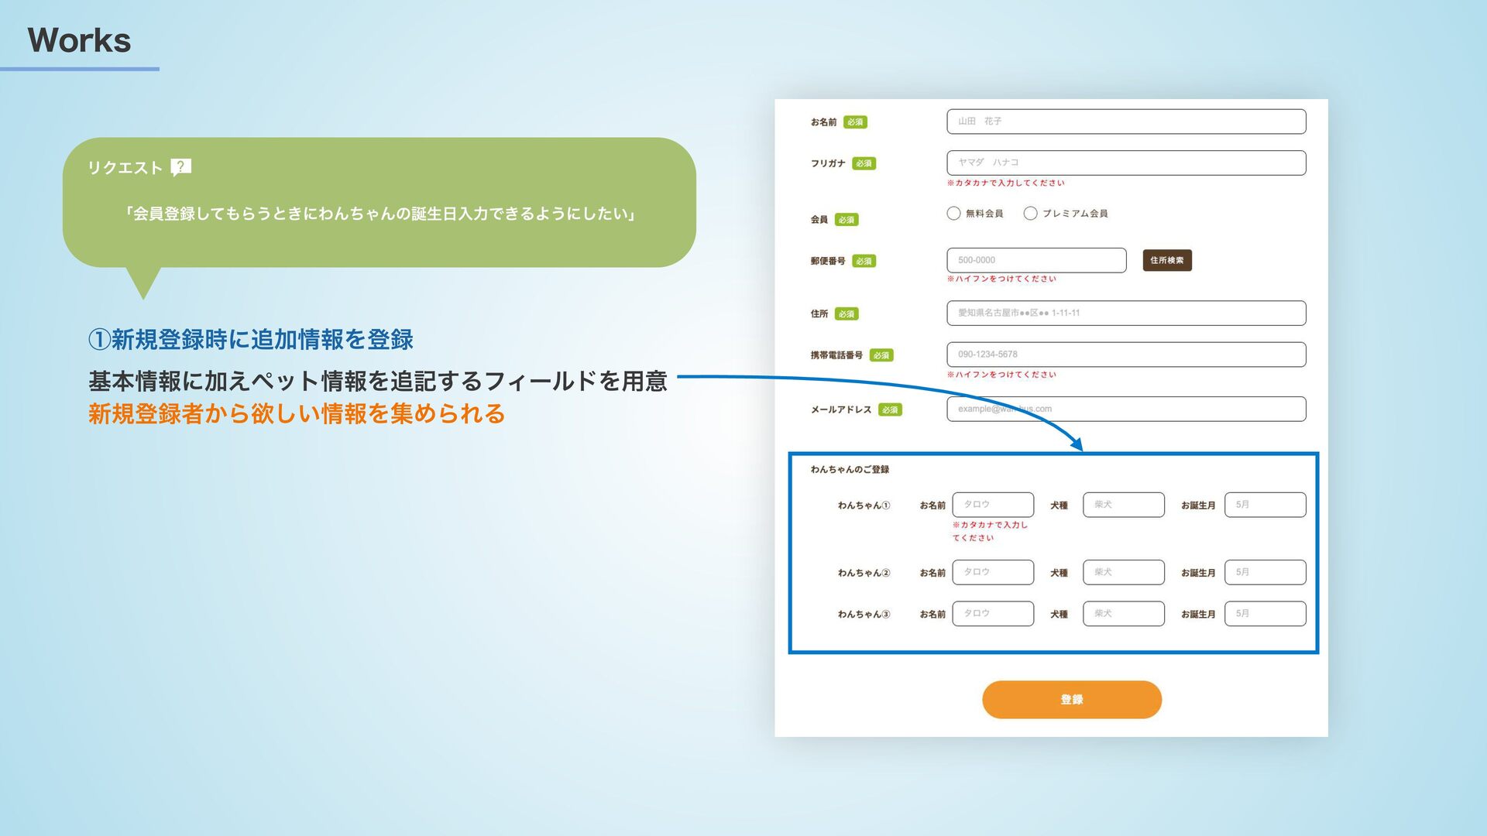Viewport: 1487px width, 836px height.
Task: Open わんちゃん② お誕生月 field
Action: [1265, 572]
